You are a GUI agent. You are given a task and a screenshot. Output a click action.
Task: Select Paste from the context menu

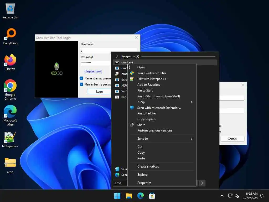point(162,158)
